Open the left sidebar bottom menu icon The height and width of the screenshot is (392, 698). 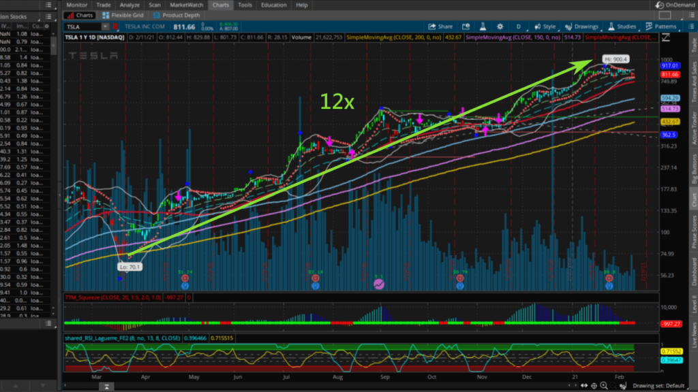[x=48, y=323]
